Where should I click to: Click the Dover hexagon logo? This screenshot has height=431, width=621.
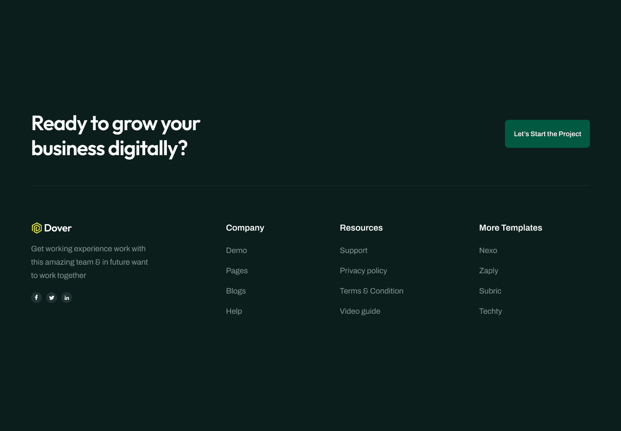click(37, 228)
